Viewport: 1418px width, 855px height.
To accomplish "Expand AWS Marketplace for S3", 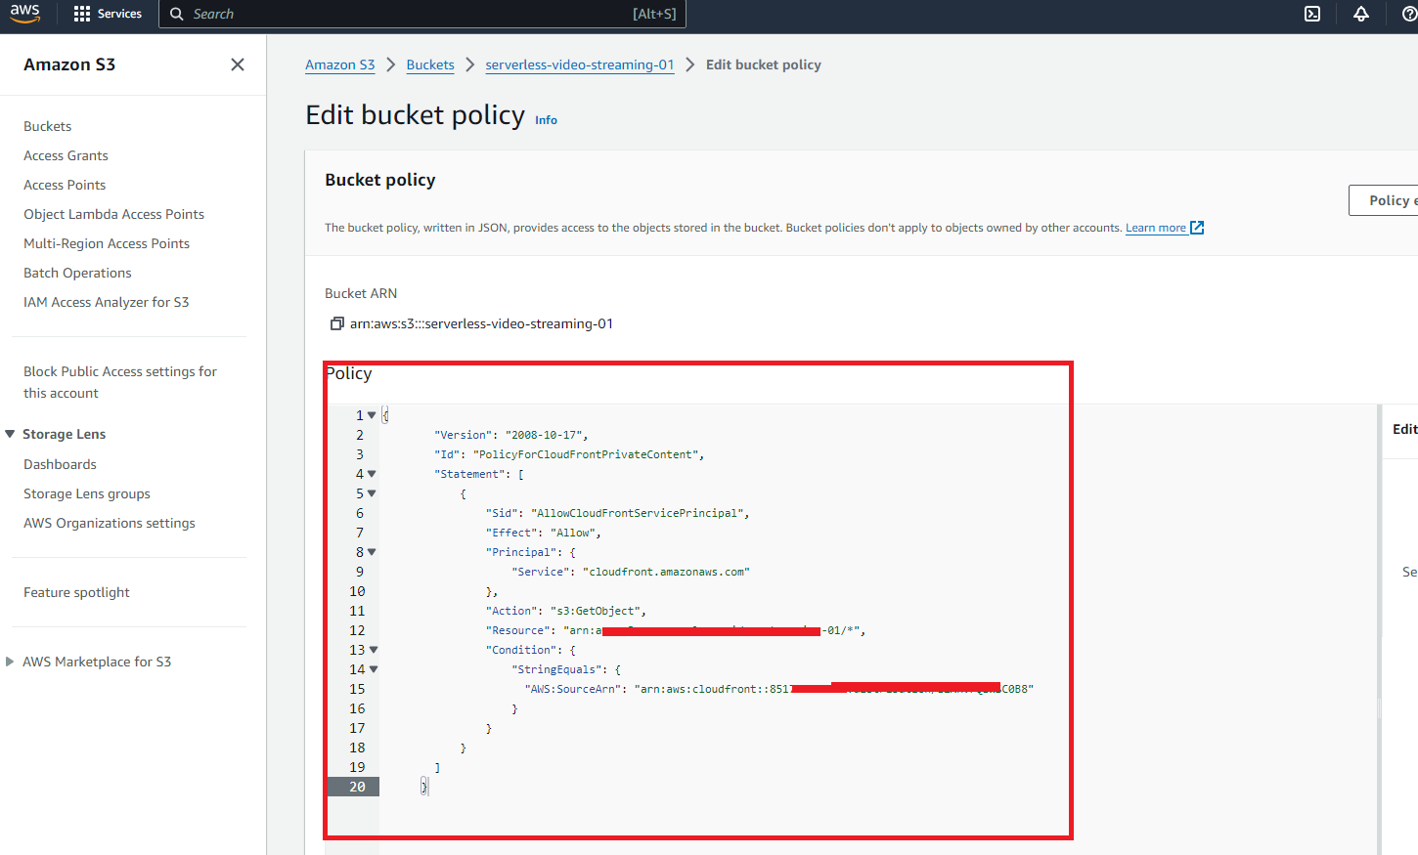I will pos(11,662).
